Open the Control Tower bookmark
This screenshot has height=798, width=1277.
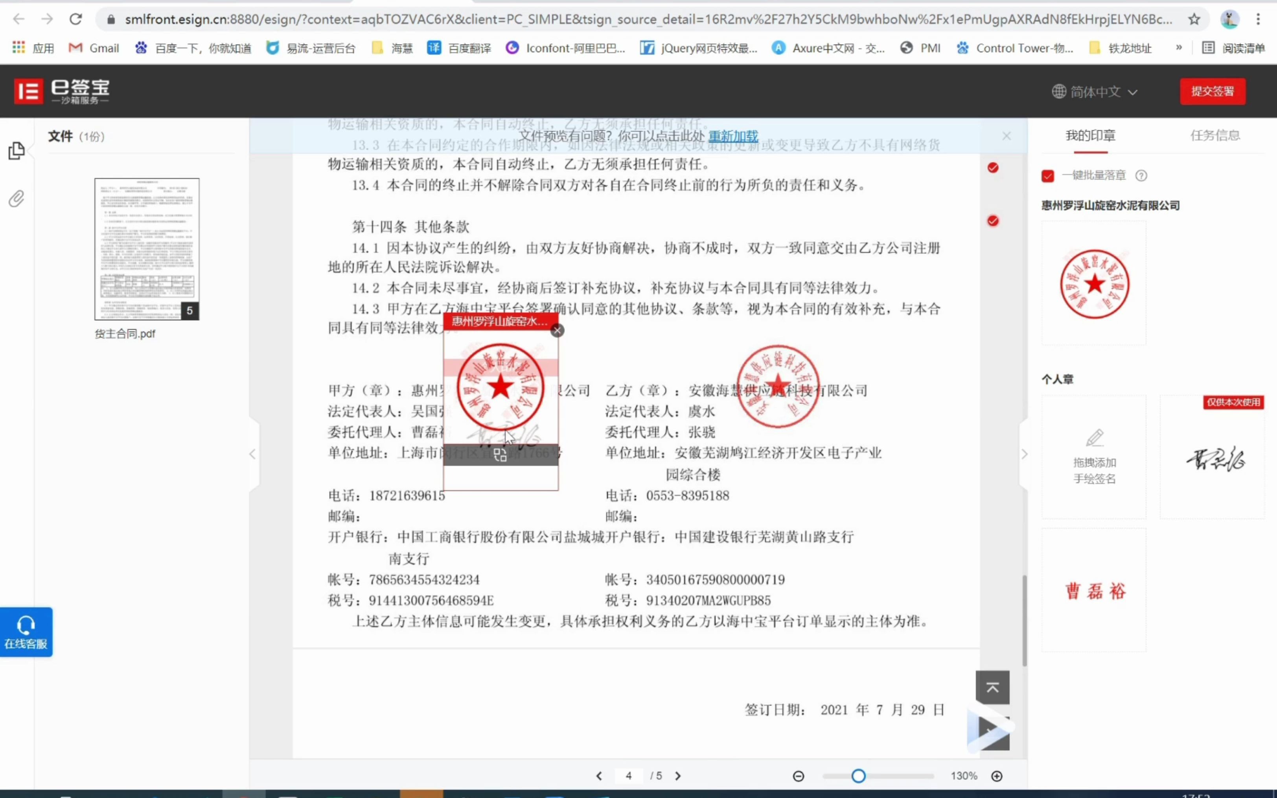pos(1015,48)
